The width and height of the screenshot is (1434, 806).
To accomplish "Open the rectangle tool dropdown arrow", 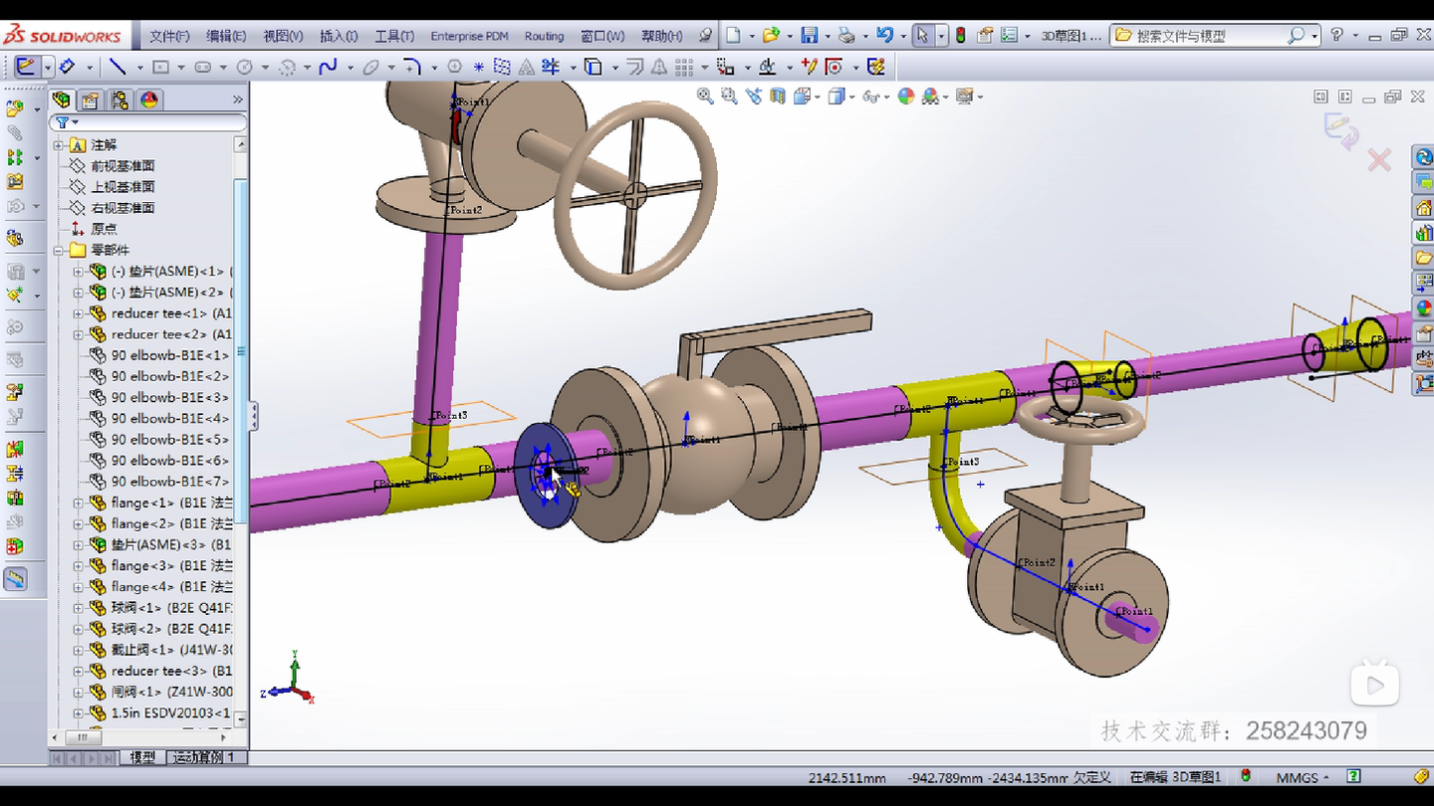I will pyautogui.click(x=181, y=69).
